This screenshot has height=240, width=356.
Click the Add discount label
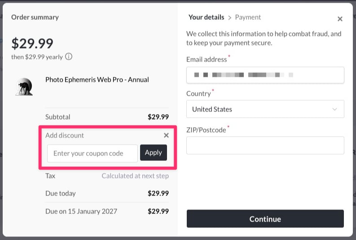coord(65,135)
